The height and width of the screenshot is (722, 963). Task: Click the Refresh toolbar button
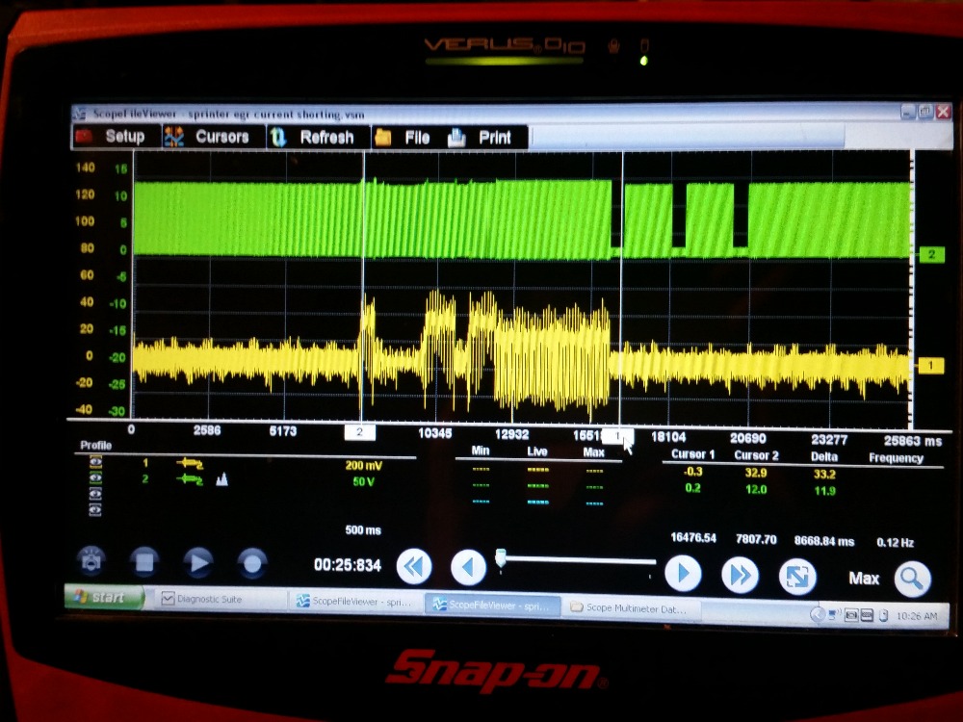click(313, 138)
